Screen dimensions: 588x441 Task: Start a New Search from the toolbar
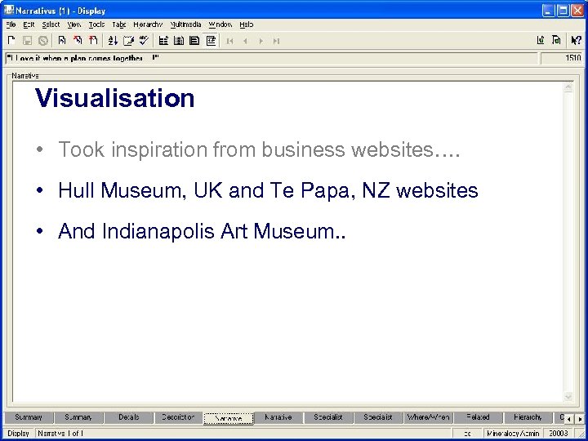pyautogui.click(x=62, y=41)
